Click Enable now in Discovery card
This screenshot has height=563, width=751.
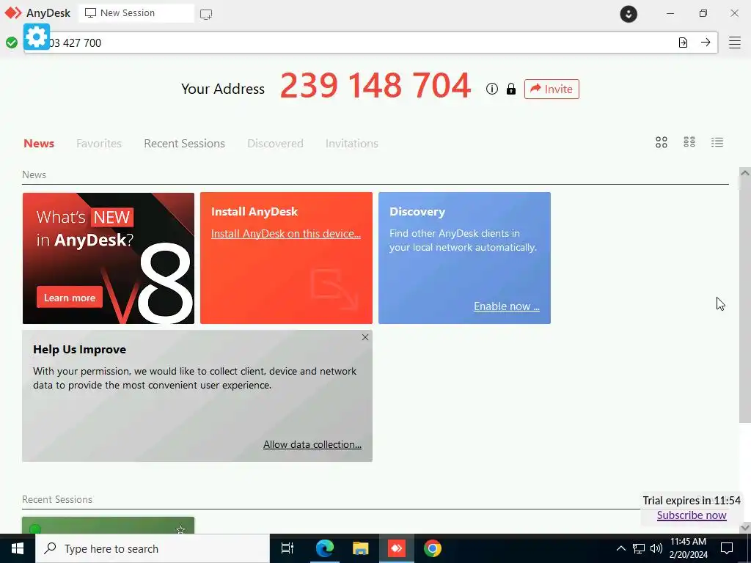[x=506, y=306]
